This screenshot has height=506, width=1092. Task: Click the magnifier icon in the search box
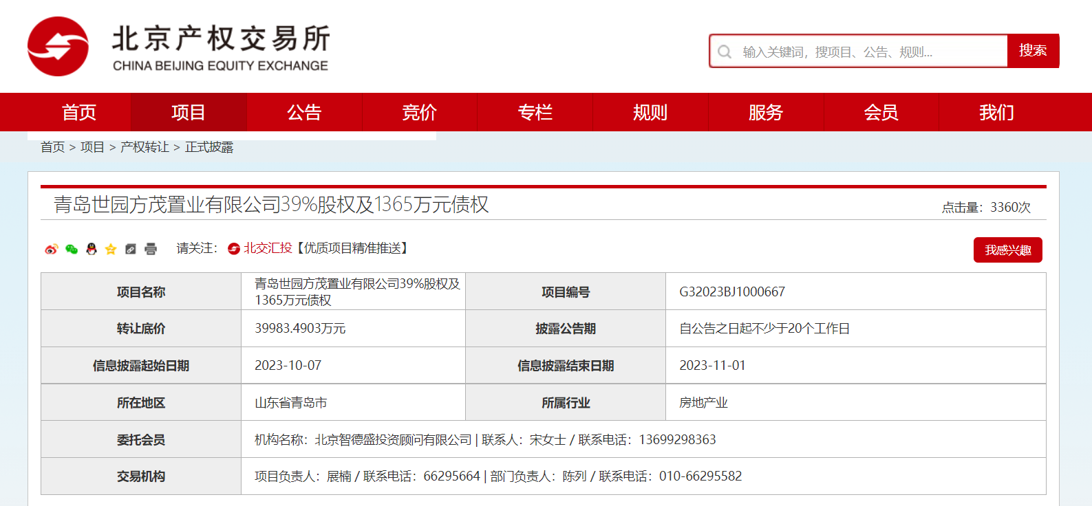click(725, 52)
